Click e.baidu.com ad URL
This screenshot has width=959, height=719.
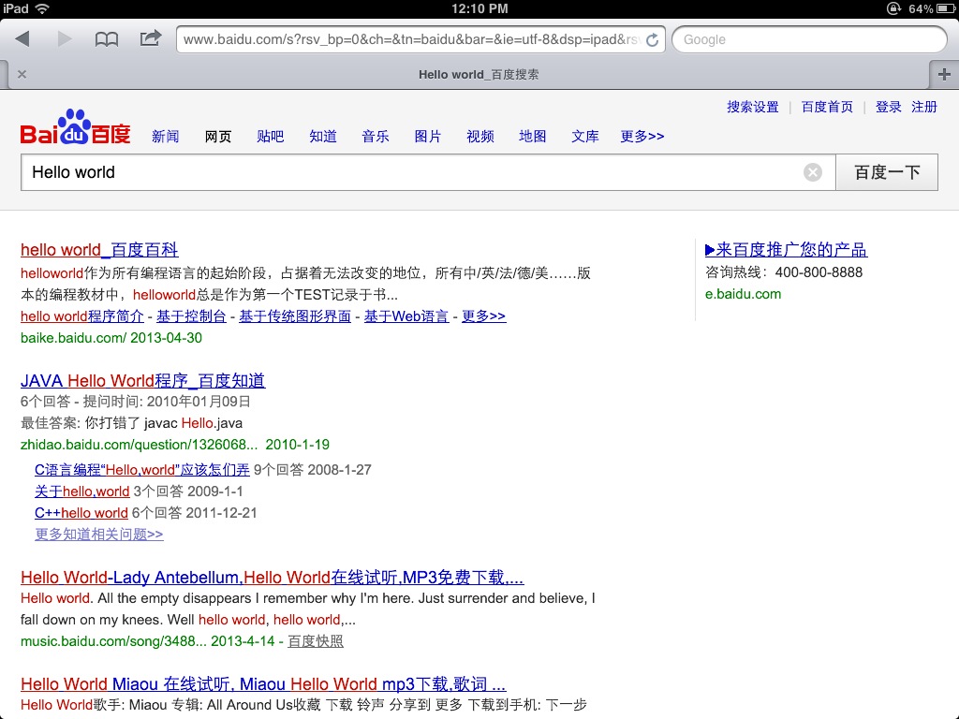pos(743,294)
